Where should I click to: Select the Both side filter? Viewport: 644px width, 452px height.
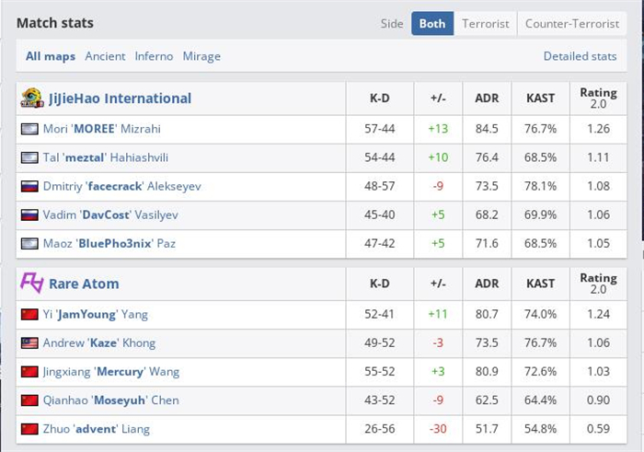tap(432, 23)
